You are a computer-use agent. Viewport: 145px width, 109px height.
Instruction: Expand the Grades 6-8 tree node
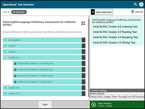[x=5, y=88]
